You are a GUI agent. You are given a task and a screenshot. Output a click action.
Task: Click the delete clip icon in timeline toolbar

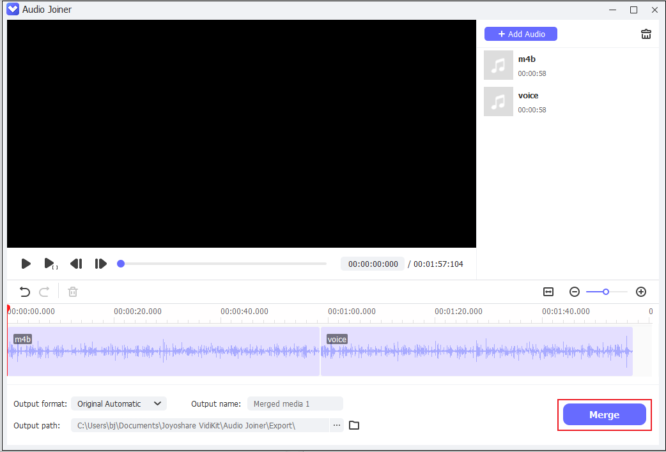click(x=72, y=292)
